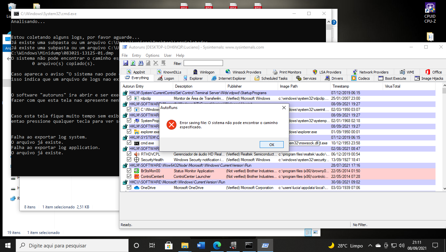Open the Entry menu in Autoruns

(136, 55)
